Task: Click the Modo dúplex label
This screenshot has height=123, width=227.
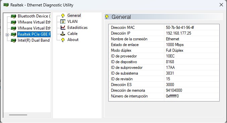Action: (121, 50)
